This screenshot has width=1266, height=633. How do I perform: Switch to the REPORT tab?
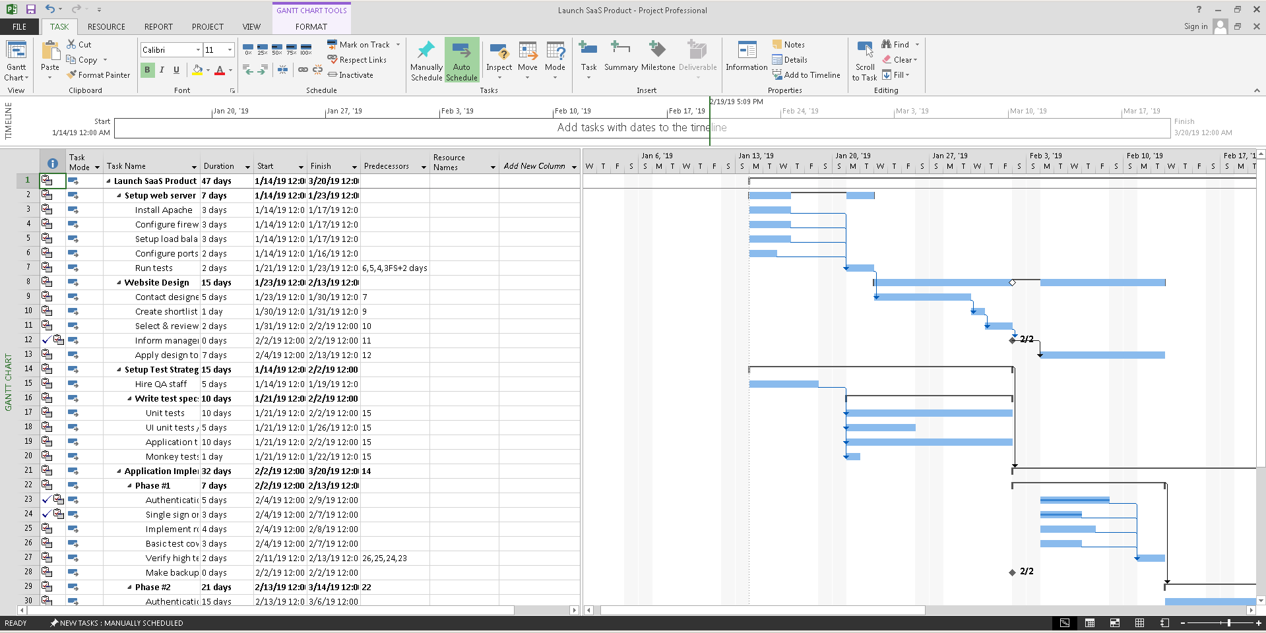coord(158,27)
